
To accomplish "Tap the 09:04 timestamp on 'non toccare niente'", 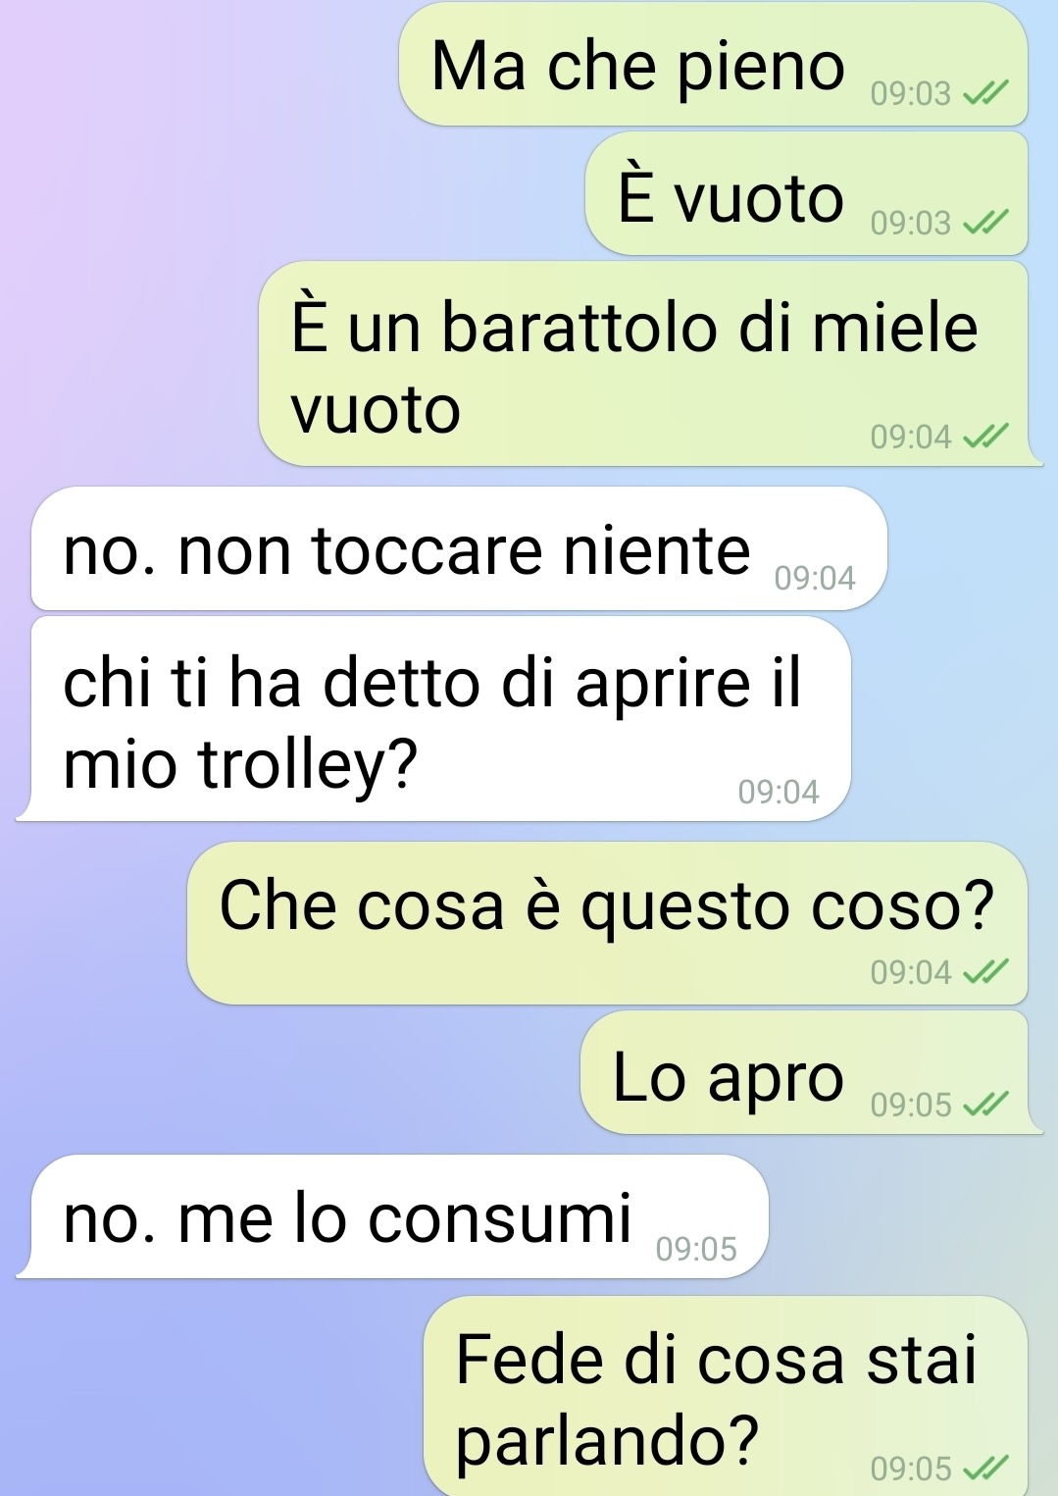I will click(815, 579).
